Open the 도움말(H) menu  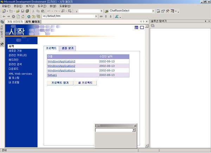pyautogui.click(x=65, y=6)
